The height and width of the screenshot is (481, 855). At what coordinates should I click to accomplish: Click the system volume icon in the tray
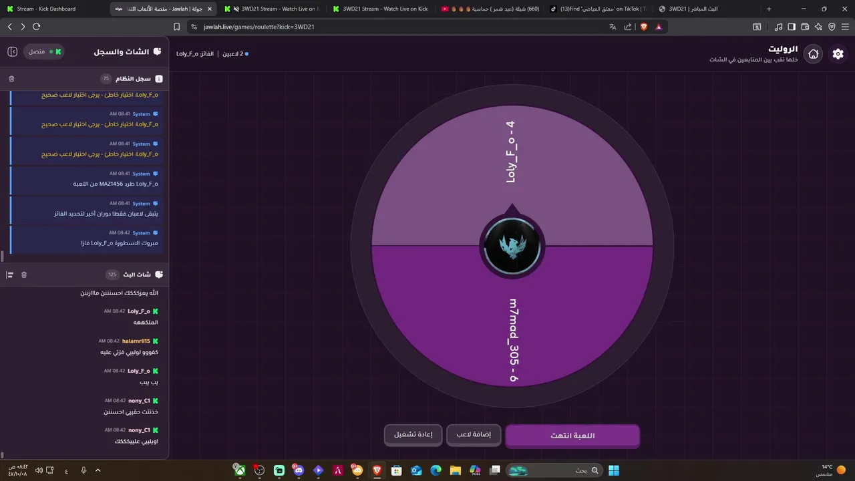39,470
